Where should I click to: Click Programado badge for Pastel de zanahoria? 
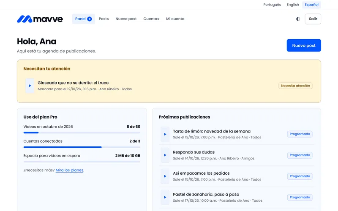click(300, 197)
